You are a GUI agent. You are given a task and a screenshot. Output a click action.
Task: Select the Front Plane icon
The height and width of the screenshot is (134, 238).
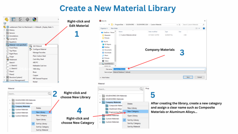[x=7, y=48]
